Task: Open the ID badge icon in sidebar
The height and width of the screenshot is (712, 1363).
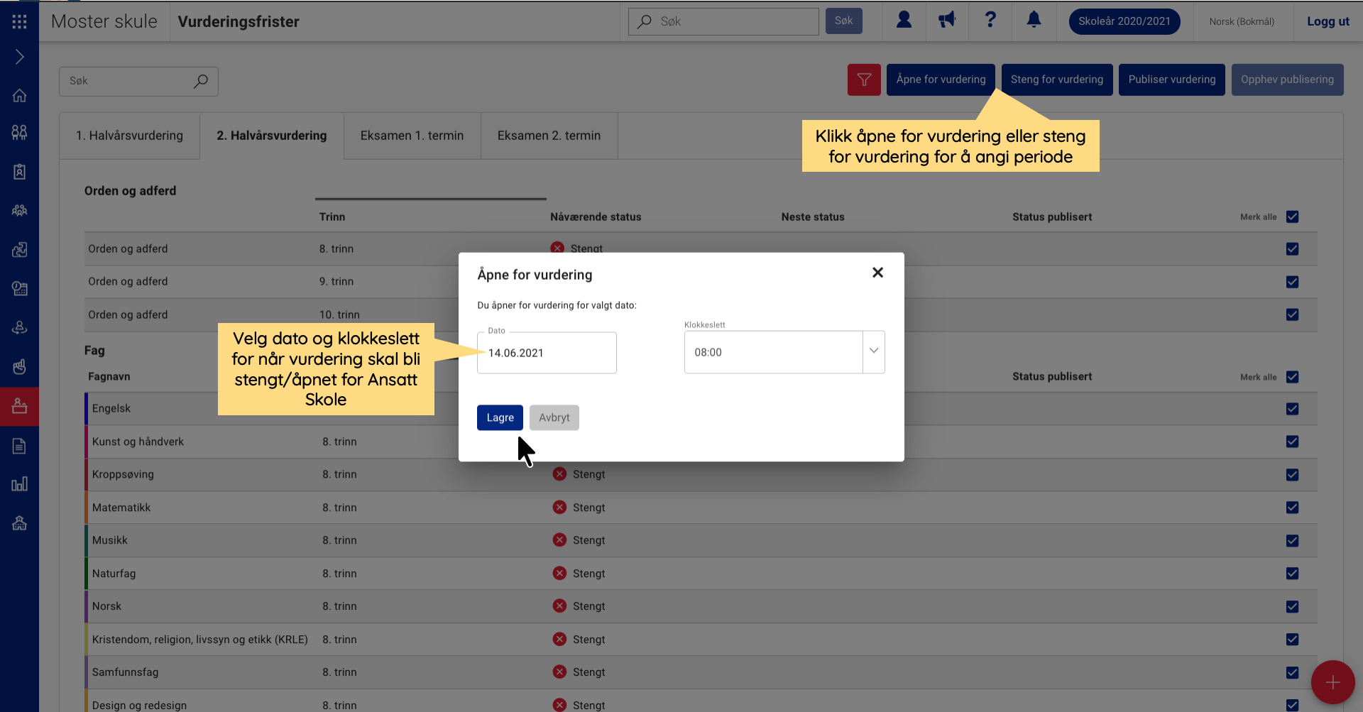Action: coord(19,171)
